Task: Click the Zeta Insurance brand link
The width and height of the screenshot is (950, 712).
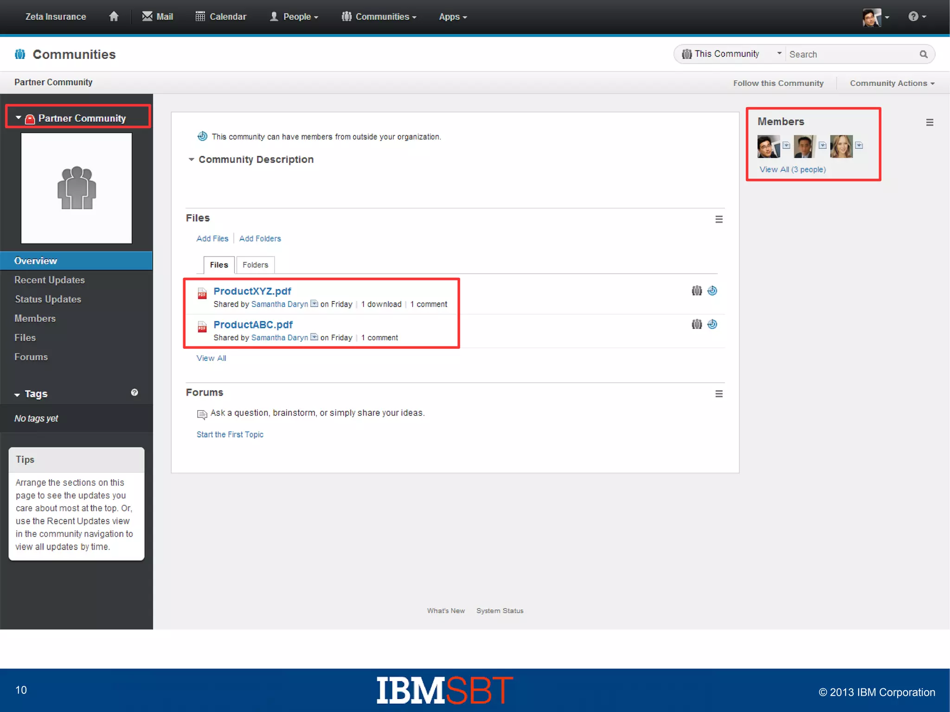Action: [56, 17]
